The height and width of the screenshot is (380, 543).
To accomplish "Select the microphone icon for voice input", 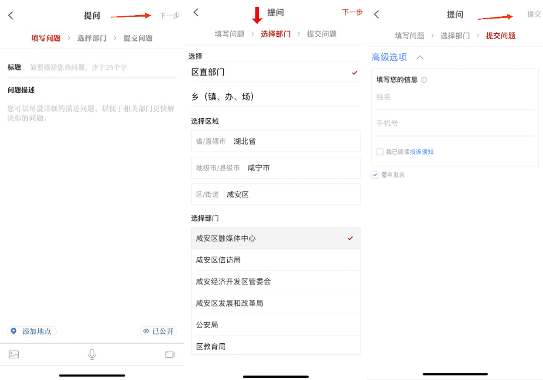I will (92, 354).
